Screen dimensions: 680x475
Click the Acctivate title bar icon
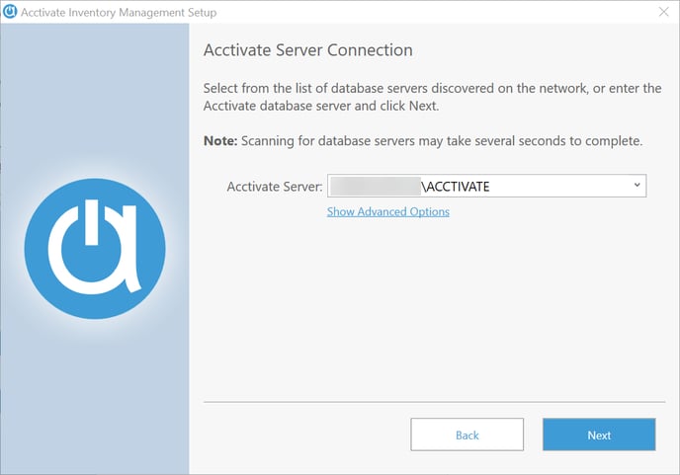coord(10,12)
